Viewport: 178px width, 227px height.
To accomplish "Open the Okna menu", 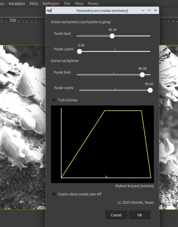I will click(79, 4).
